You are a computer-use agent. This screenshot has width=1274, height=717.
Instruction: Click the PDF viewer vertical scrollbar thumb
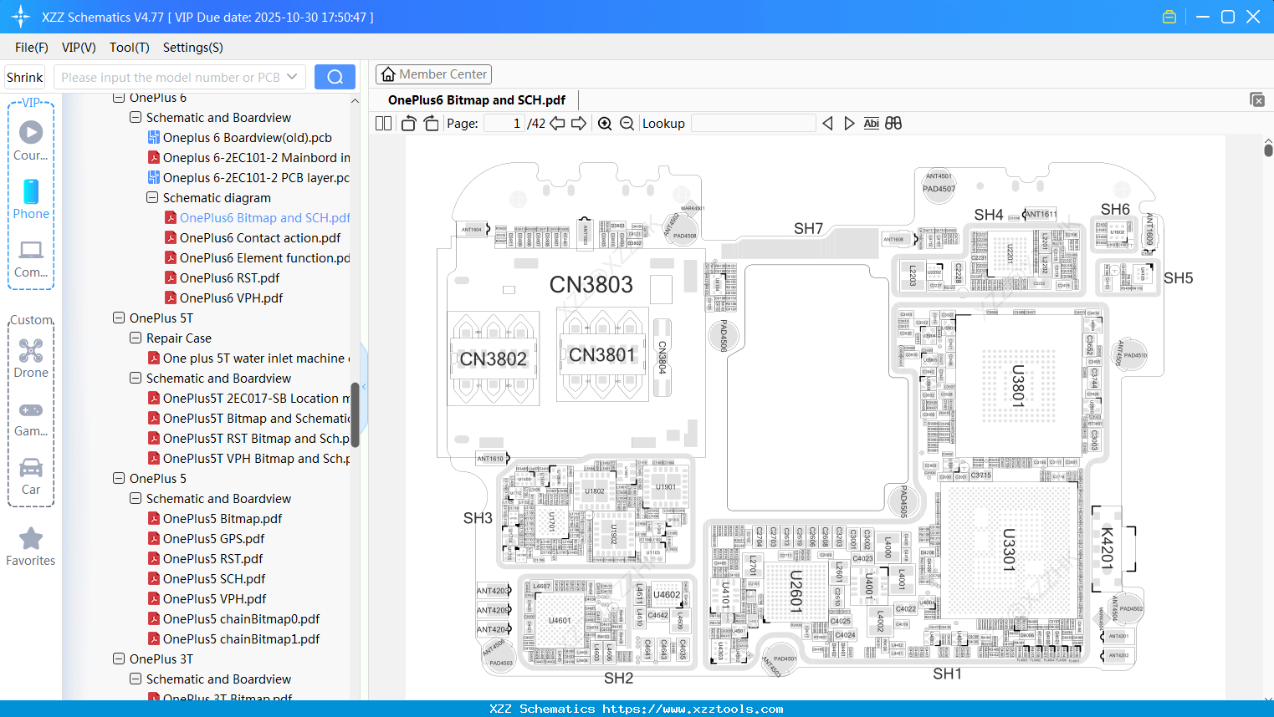pyautogui.click(x=1268, y=150)
